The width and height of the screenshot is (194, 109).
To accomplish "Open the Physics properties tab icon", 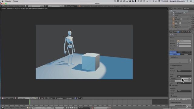I will pos(190,31).
